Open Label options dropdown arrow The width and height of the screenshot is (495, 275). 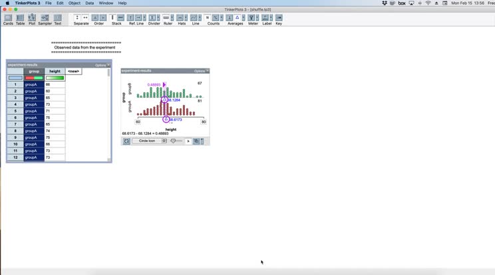pos(271,18)
